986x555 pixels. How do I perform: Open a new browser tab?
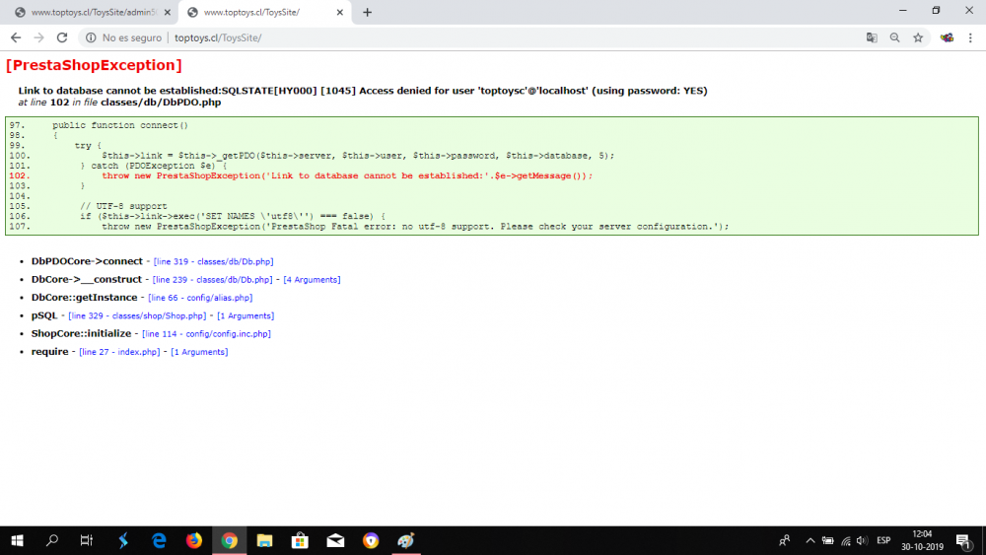pyautogui.click(x=367, y=12)
